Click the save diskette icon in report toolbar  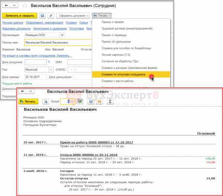(x=91, y=102)
